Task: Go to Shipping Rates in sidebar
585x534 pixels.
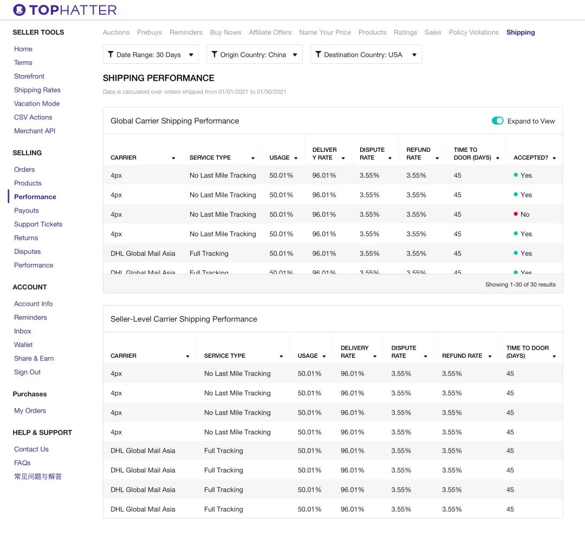Action: tap(37, 90)
